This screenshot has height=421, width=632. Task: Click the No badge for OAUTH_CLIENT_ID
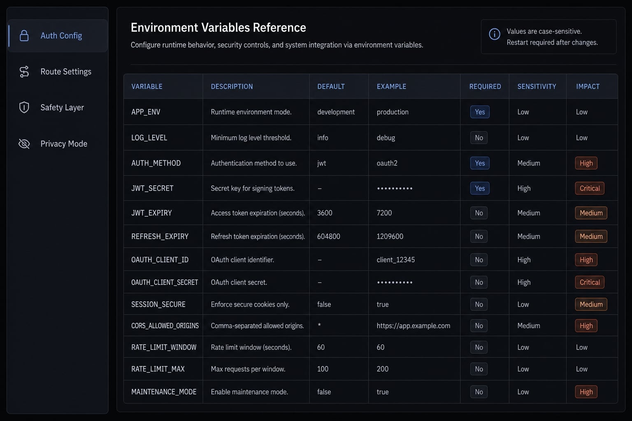click(479, 260)
